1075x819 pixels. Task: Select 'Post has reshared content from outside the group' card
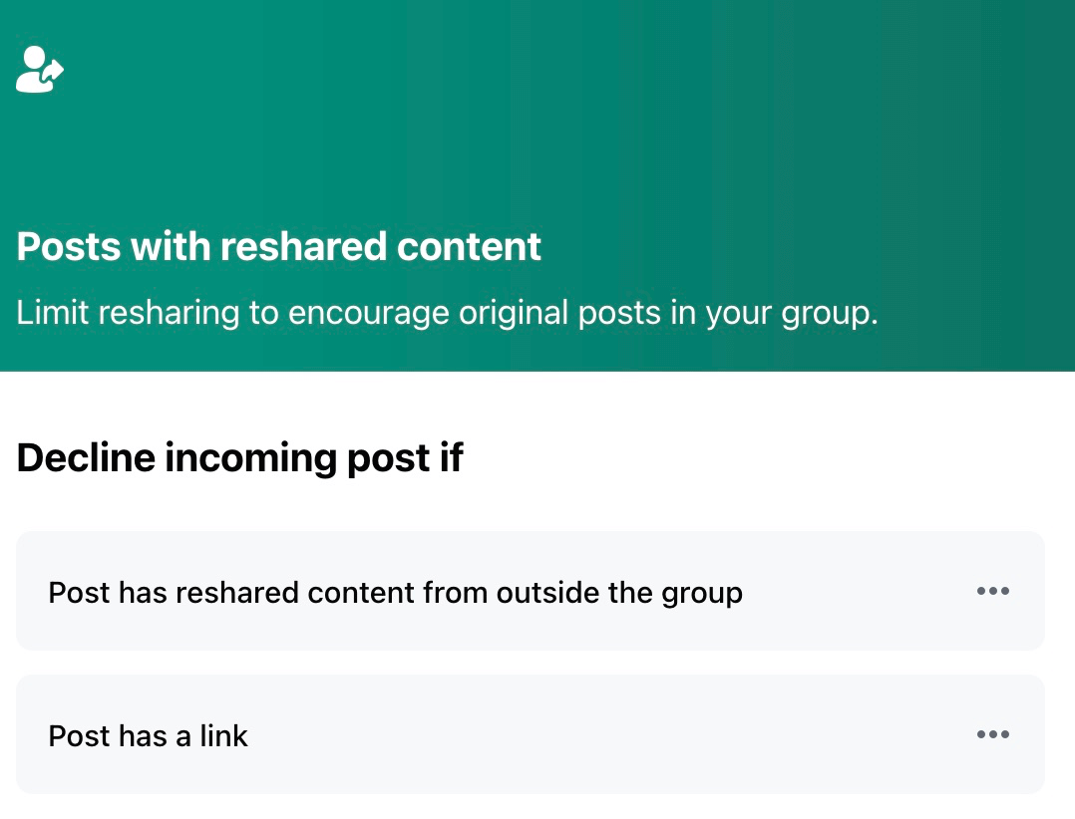coord(530,591)
